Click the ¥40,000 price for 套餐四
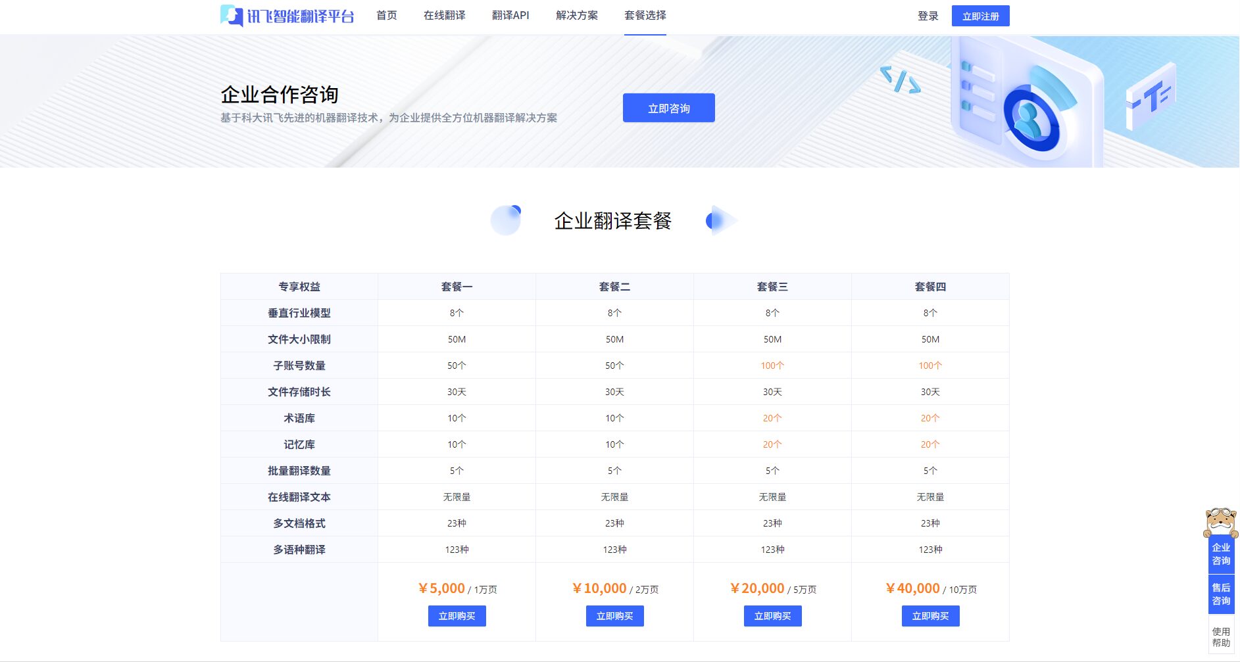This screenshot has height=662, width=1240. pos(912,588)
